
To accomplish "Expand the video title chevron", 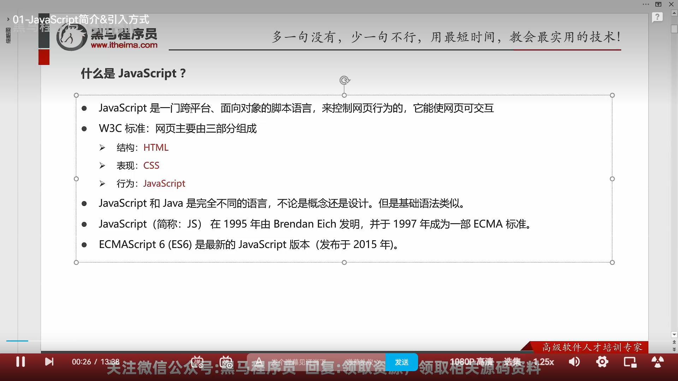I will (x=8, y=19).
